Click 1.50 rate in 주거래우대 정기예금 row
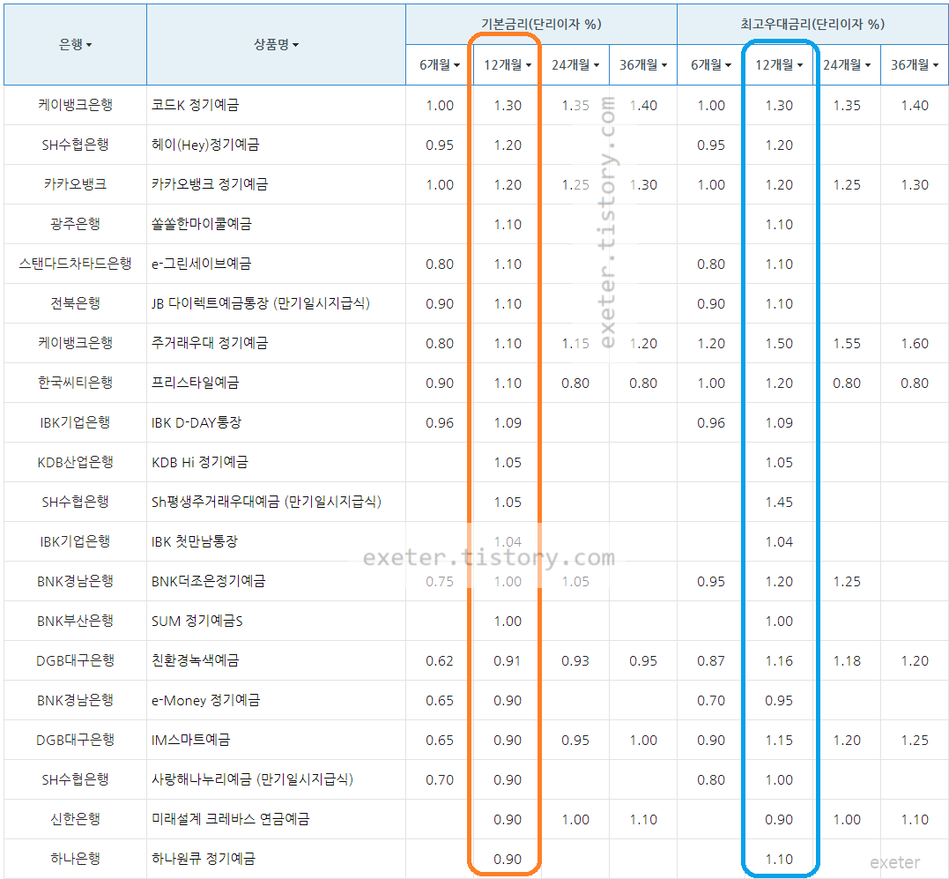 (779, 343)
